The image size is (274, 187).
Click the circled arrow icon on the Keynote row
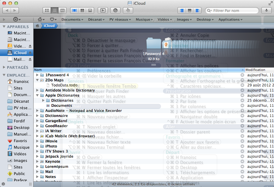coord(242,162)
